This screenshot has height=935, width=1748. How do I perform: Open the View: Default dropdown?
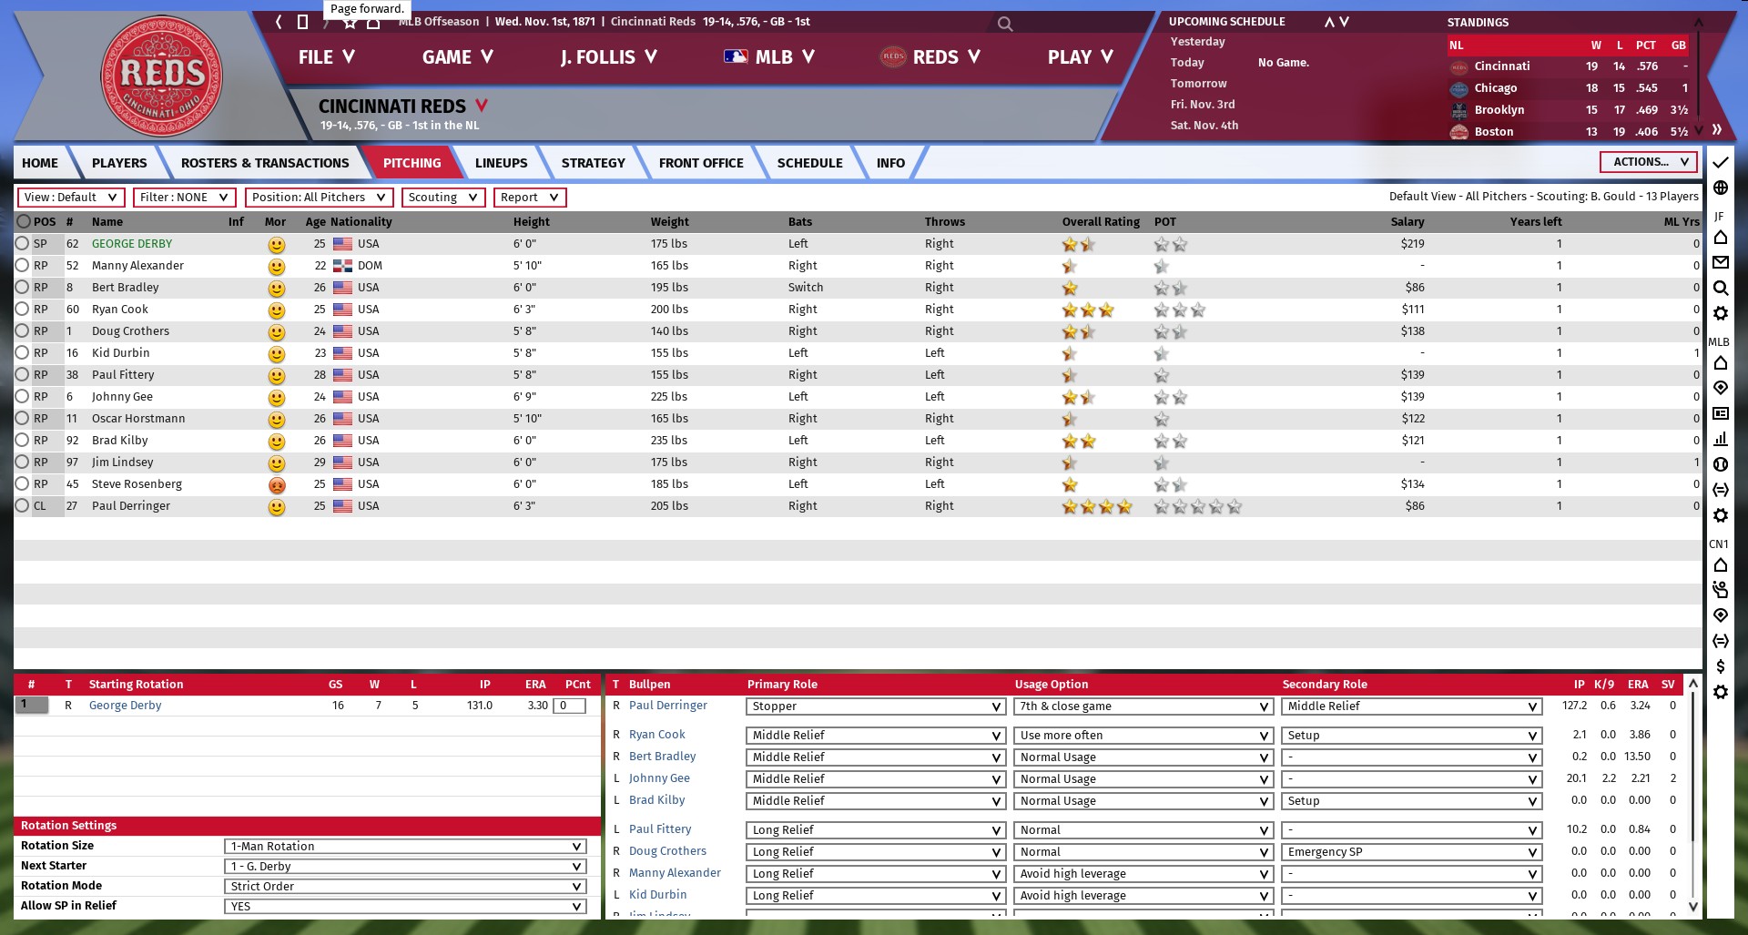coord(71,197)
